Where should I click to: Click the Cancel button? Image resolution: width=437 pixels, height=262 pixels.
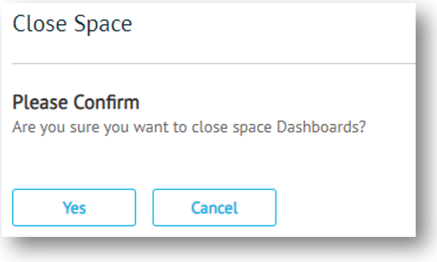(214, 208)
